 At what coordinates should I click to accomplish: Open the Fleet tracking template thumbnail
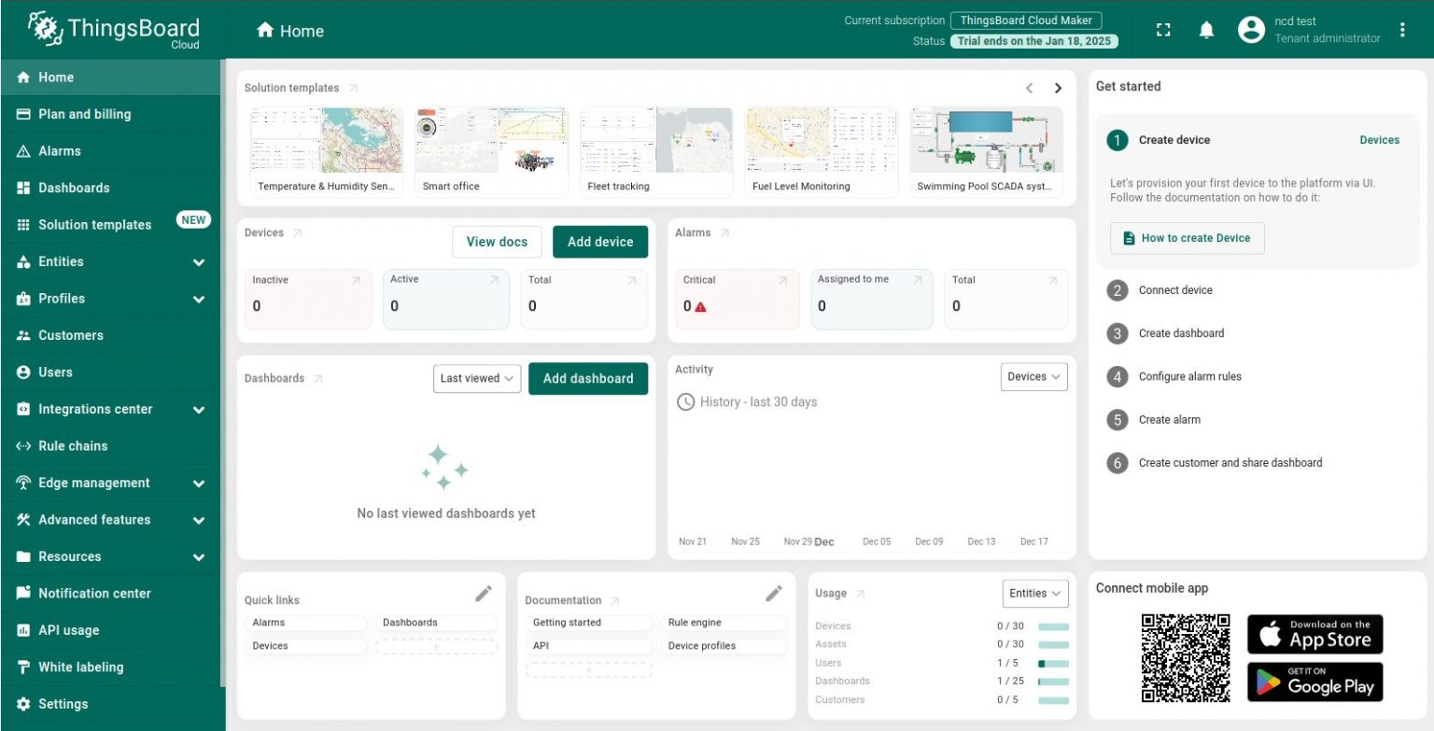(x=655, y=140)
